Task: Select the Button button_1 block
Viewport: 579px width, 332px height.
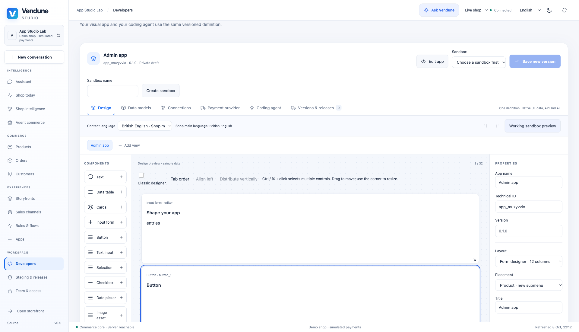Action: (x=310, y=293)
